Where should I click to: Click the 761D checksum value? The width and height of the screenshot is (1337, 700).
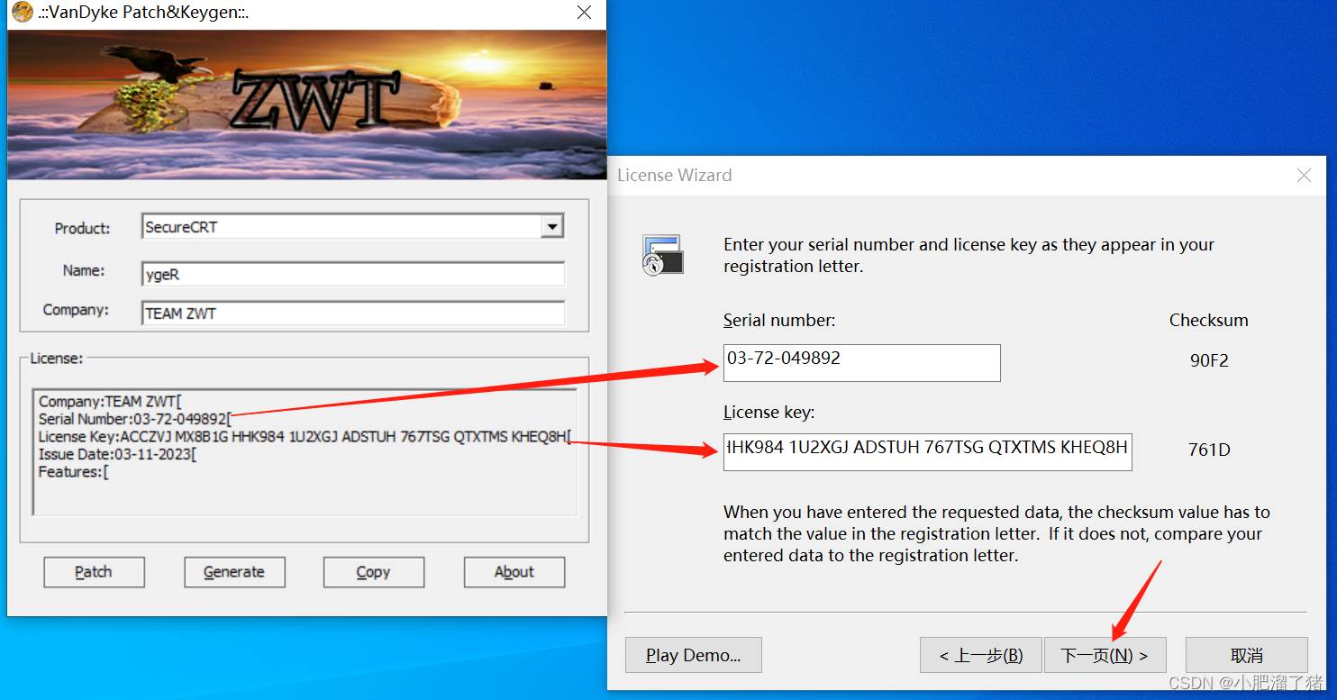1209,450
